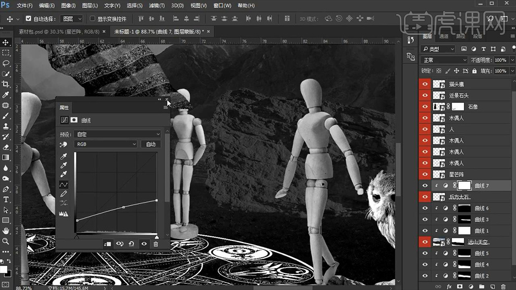Open the Move tool preset picker arrow
The width and height of the screenshot is (516, 290).
(17, 19)
